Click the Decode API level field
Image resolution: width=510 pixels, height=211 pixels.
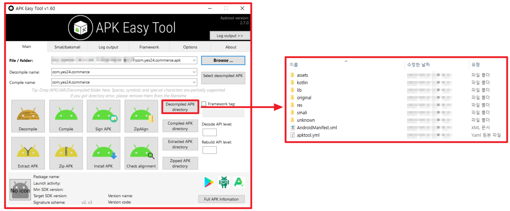209,132
